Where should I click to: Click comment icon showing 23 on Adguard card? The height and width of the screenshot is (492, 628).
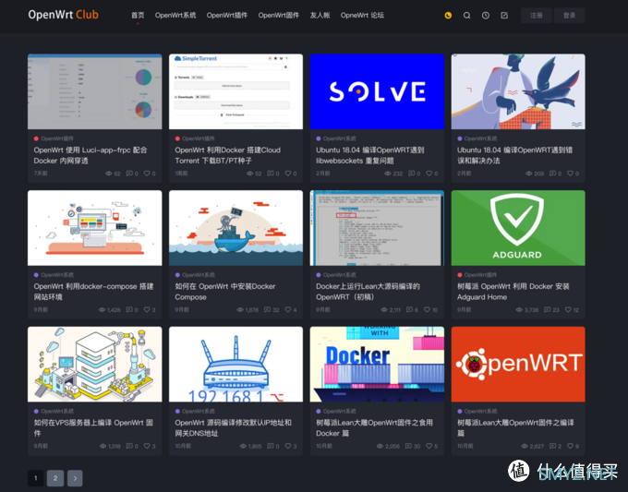[x=547, y=309]
